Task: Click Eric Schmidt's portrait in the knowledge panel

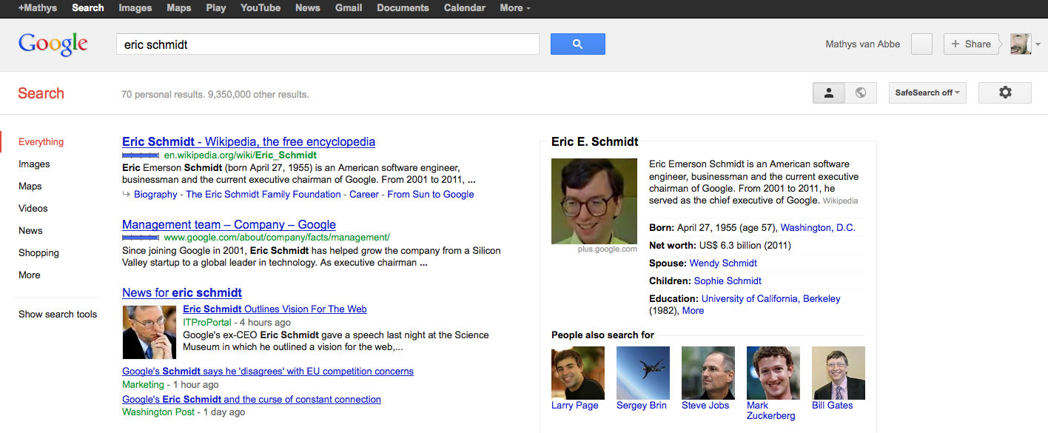Action: 594,201
